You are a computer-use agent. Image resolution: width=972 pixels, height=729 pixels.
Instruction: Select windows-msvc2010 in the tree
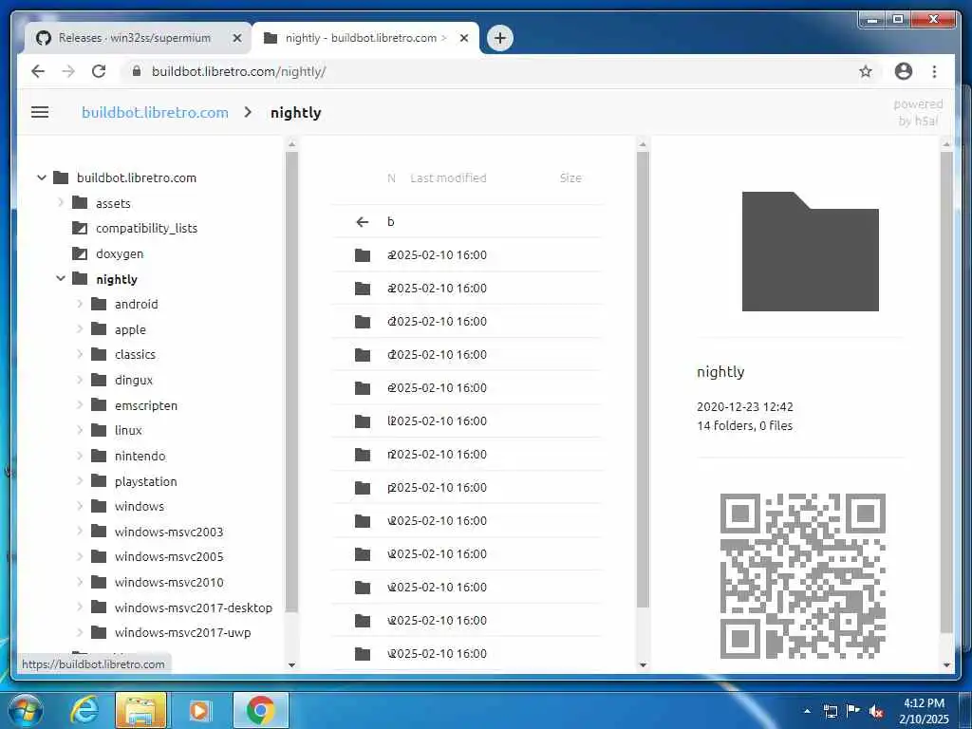(x=158, y=582)
